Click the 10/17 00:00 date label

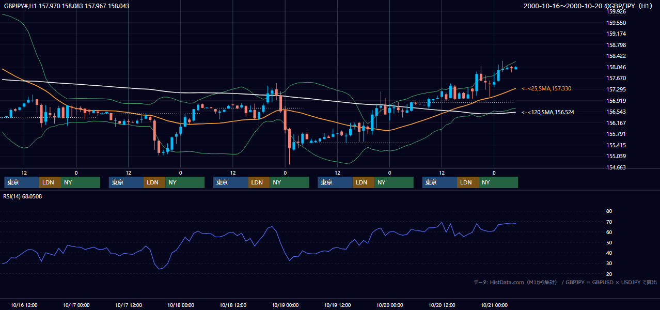(76, 305)
